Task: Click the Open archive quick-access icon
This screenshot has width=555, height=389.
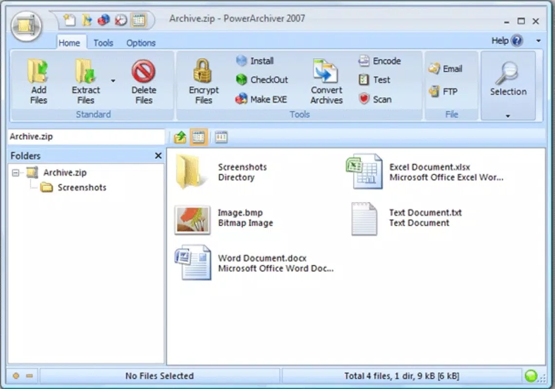Action: (87, 20)
